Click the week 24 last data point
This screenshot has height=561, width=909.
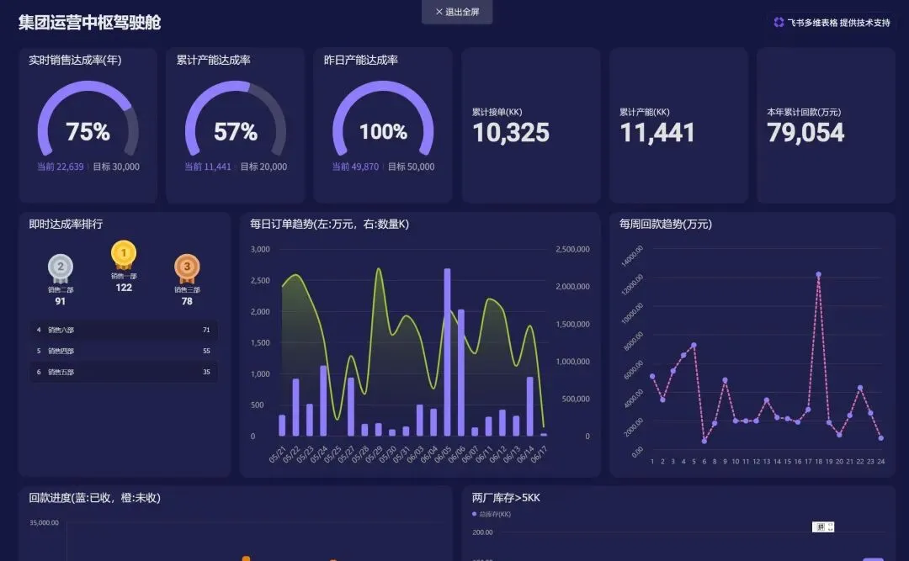pos(881,438)
